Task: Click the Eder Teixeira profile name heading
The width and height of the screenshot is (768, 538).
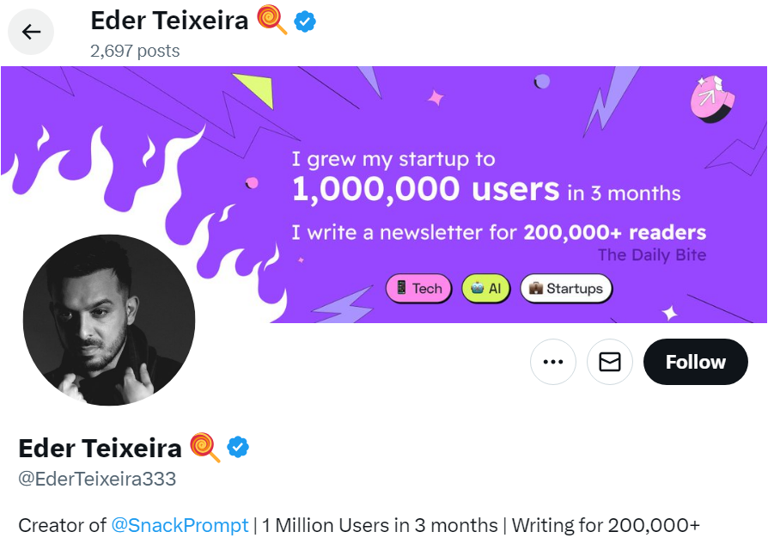Action: click(x=100, y=448)
